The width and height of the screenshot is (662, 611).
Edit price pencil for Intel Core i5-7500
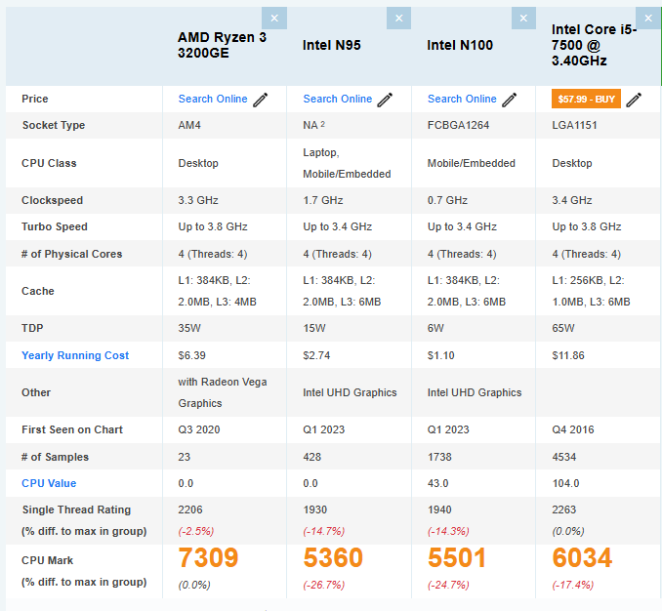[635, 100]
